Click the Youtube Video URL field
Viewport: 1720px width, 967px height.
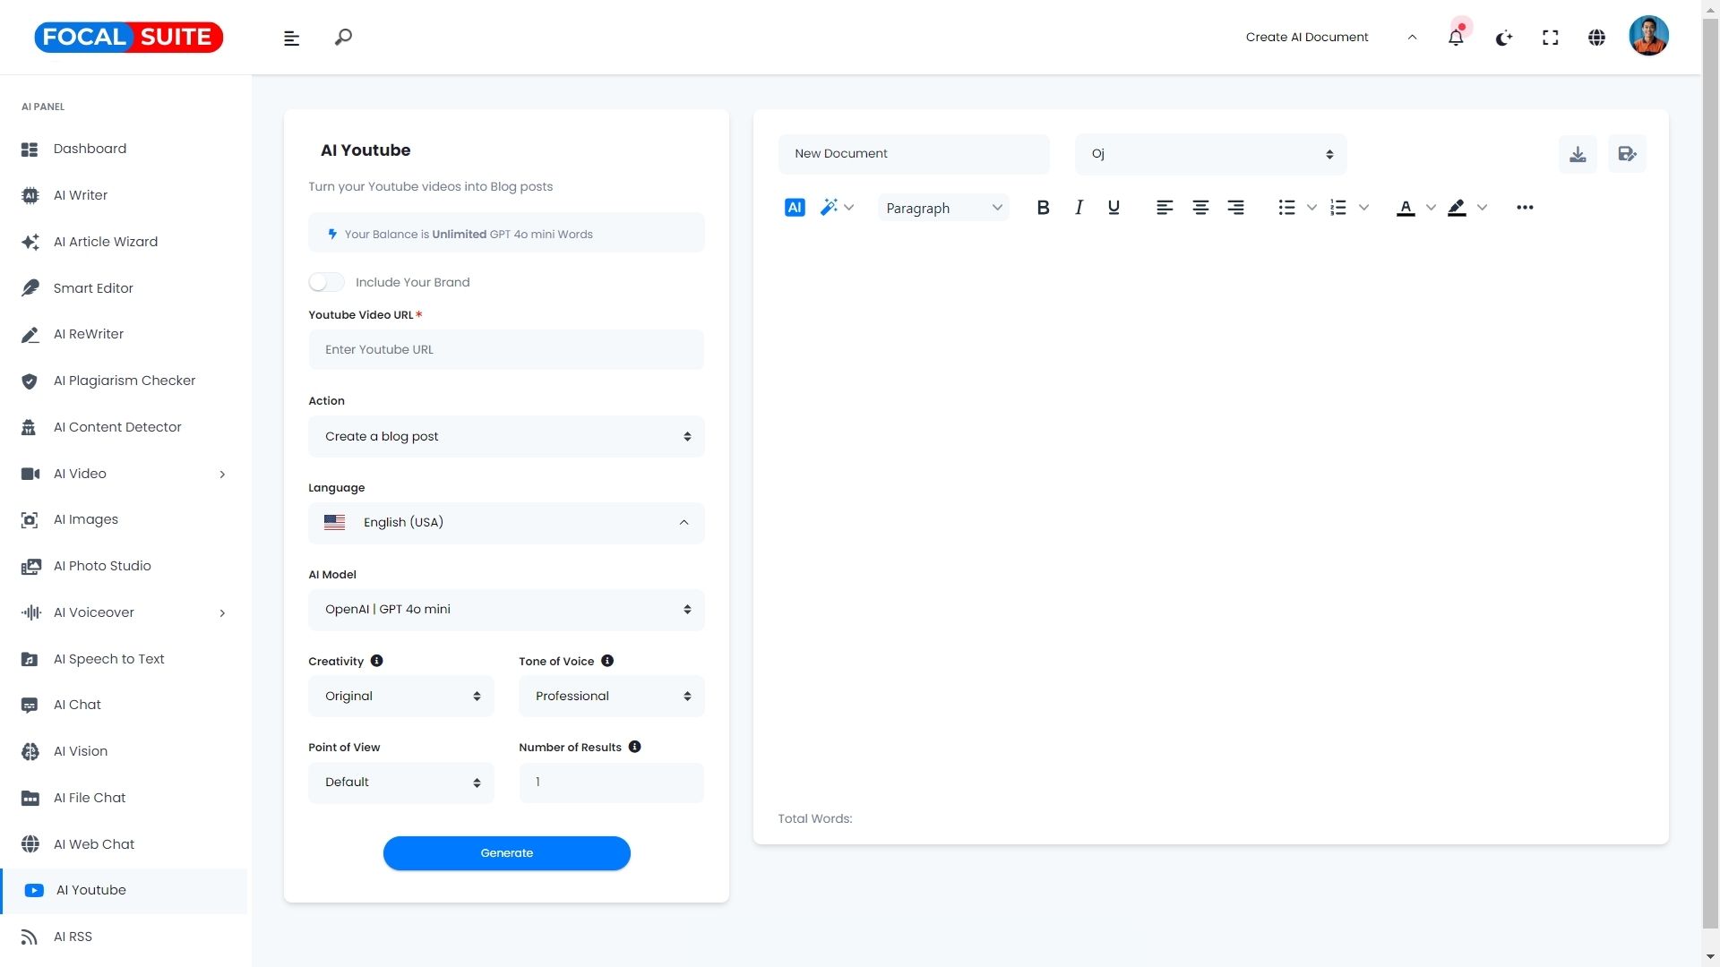tap(506, 350)
